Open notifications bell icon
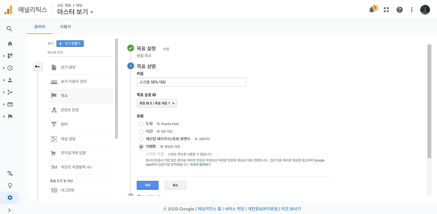 pyautogui.click(x=372, y=10)
